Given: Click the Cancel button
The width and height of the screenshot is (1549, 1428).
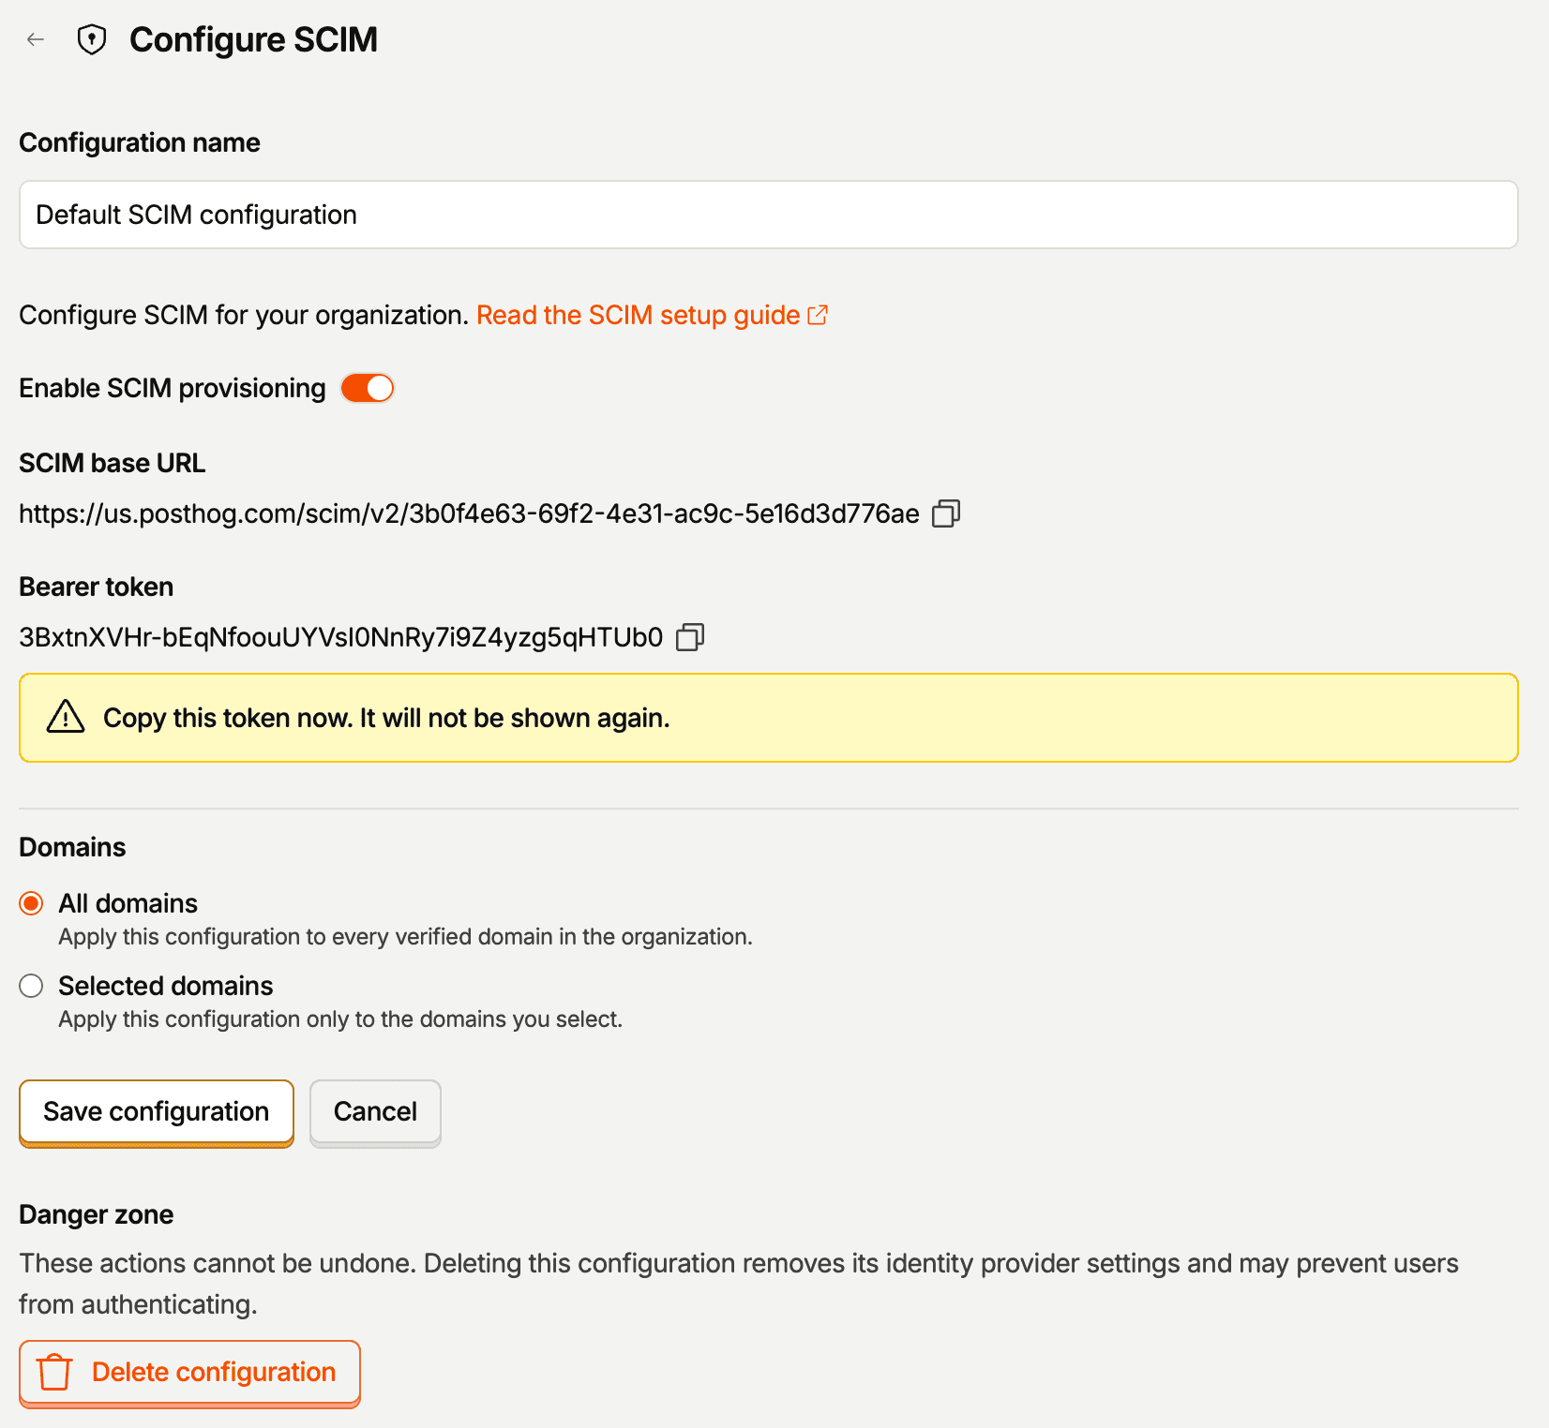Looking at the screenshot, I should [375, 1111].
